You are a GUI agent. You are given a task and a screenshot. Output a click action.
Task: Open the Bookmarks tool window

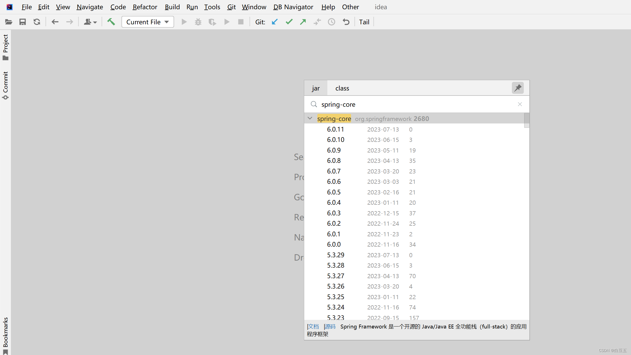point(6,336)
